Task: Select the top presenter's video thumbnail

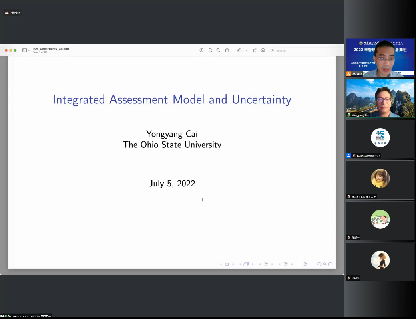Action: click(380, 57)
